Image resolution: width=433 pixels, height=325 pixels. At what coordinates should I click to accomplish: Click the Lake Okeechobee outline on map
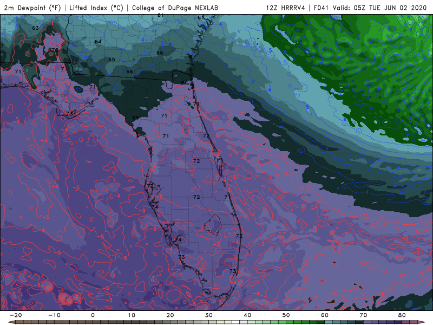213,225
